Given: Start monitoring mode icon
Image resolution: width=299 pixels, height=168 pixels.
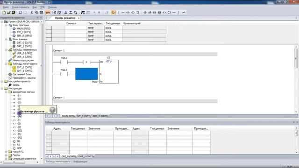Looking at the screenshot, I should tap(83, 13).
